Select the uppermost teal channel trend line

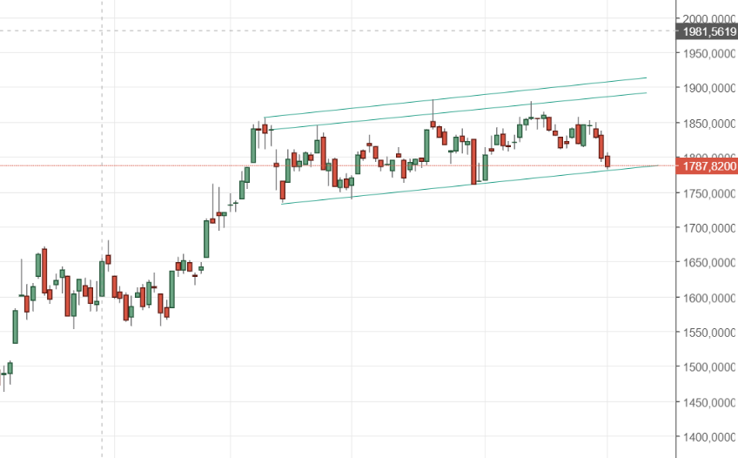(455, 98)
